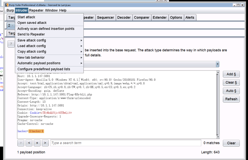This screenshot has width=248, height=160.
Task: Open the Burp menu
Action: click(10, 10)
